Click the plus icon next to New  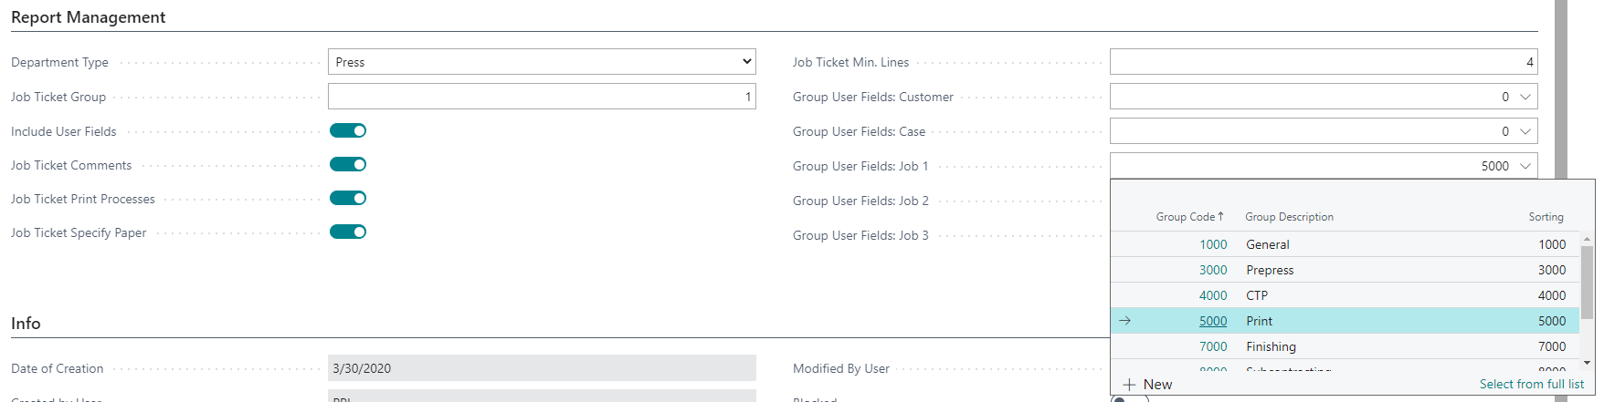coord(1129,385)
